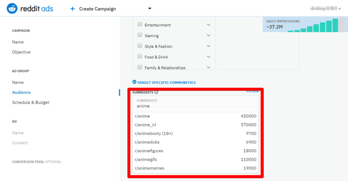This screenshot has height=181, width=348.
Task: Go to Schedule & Budget section
Action: pos(31,103)
